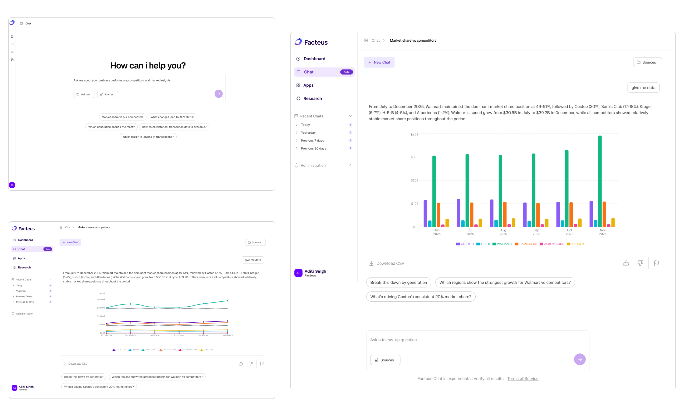
Task: Flag the response with the flag icon
Action: (x=656, y=263)
